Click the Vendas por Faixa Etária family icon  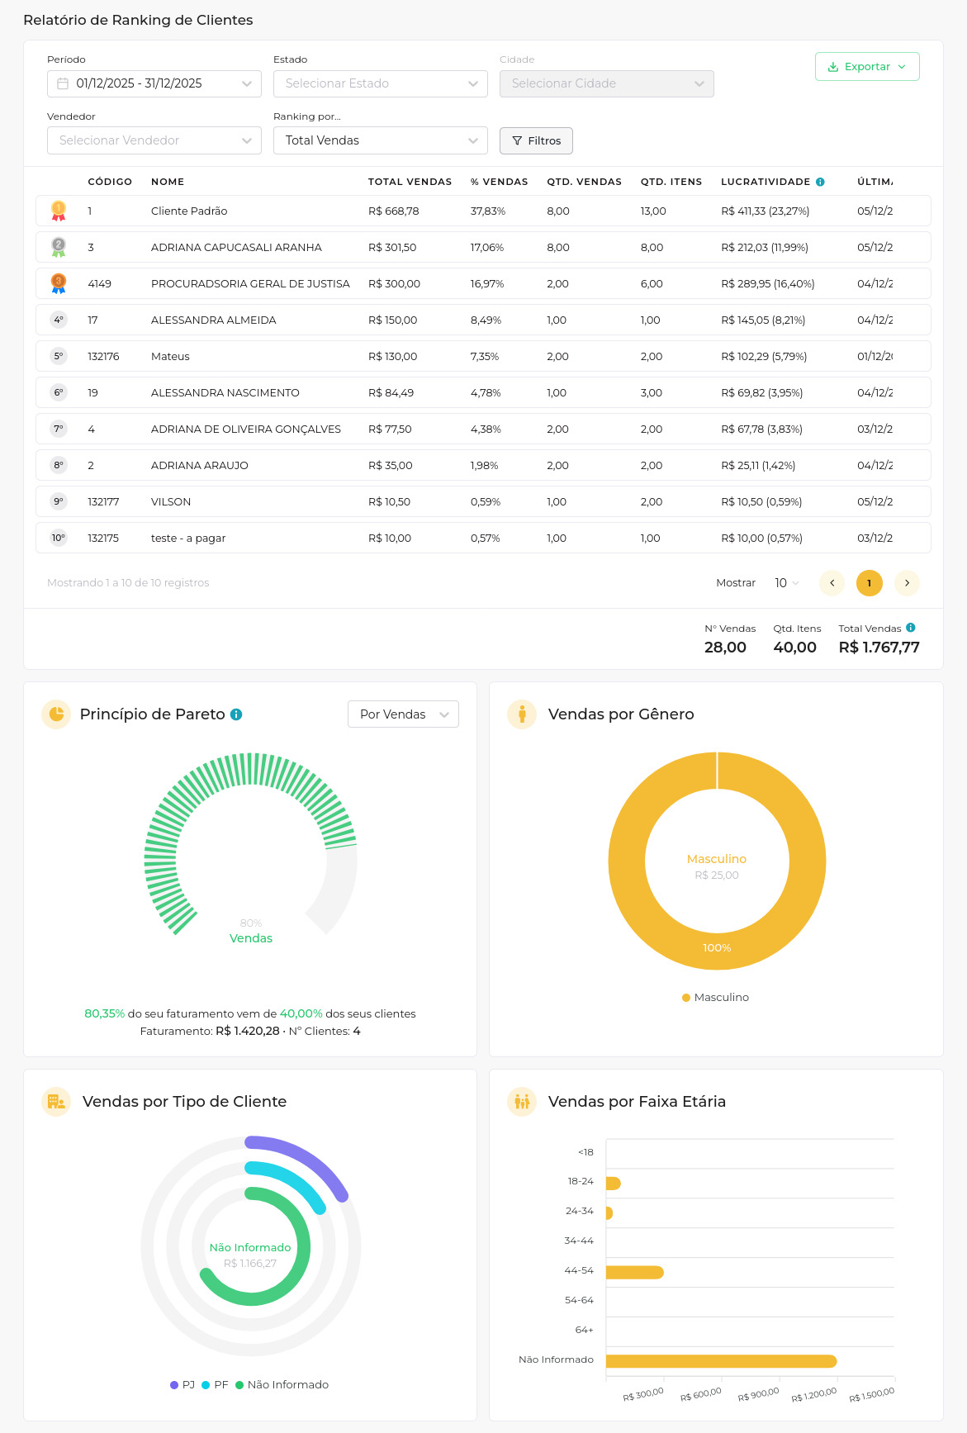[522, 1102]
